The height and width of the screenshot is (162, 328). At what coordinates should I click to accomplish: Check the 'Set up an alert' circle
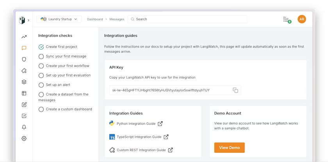coord(41,85)
